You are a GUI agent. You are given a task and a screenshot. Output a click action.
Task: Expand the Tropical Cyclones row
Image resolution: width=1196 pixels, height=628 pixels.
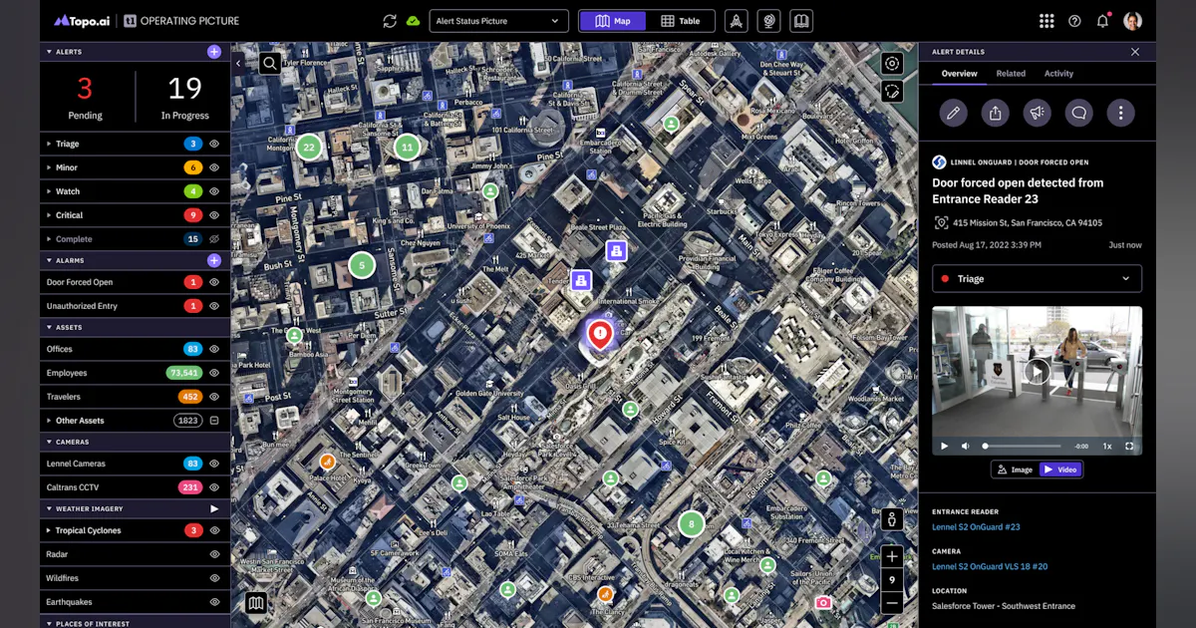pyautogui.click(x=49, y=530)
